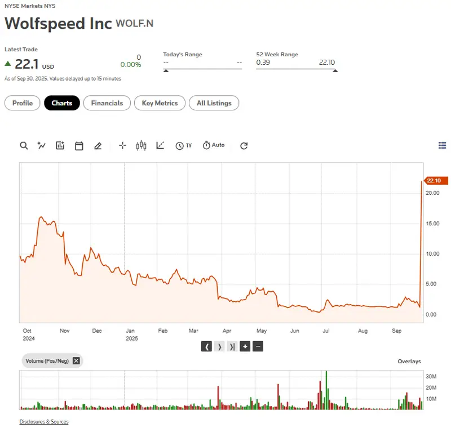Screen dimensions: 451x428
Task: Select the drawing pencil tool
Action: 97,145
